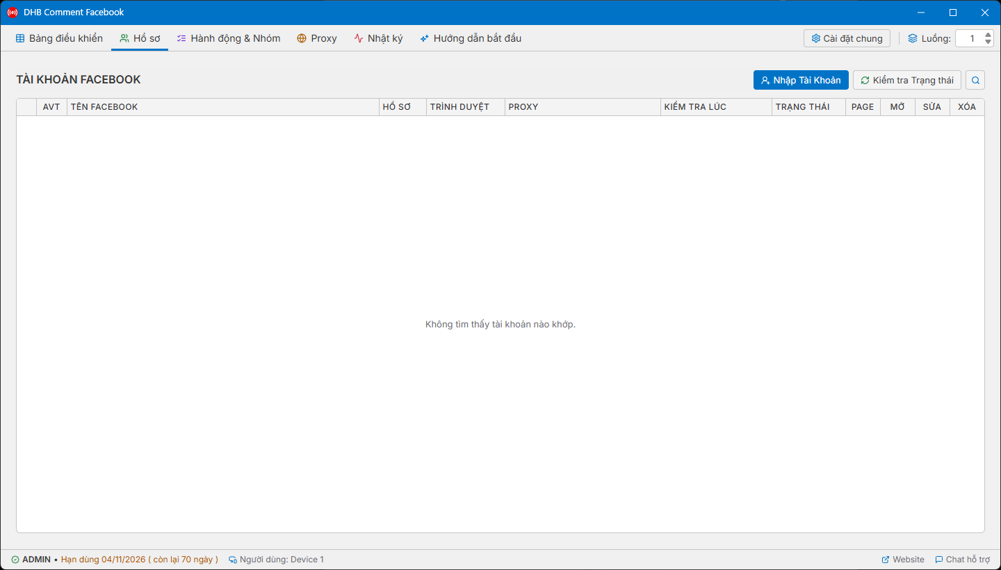
Task: Click the MỞ column header
Action: pyautogui.click(x=897, y=107)
